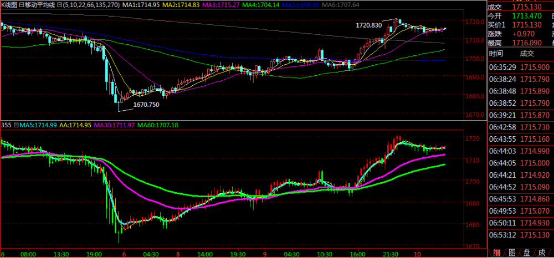Select the 06:38:48 trade row

click(x=520, y=91)
